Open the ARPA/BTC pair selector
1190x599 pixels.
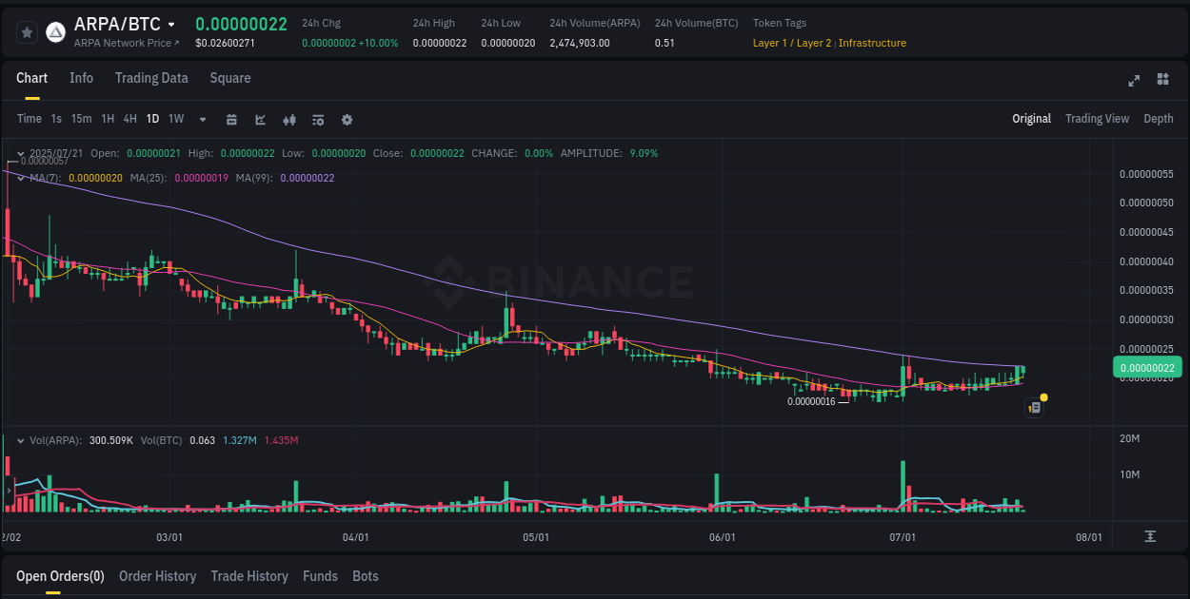124,23
